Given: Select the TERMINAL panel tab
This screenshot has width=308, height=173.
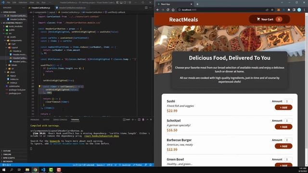Looking at the screenshot, I should tap(75, 120).
